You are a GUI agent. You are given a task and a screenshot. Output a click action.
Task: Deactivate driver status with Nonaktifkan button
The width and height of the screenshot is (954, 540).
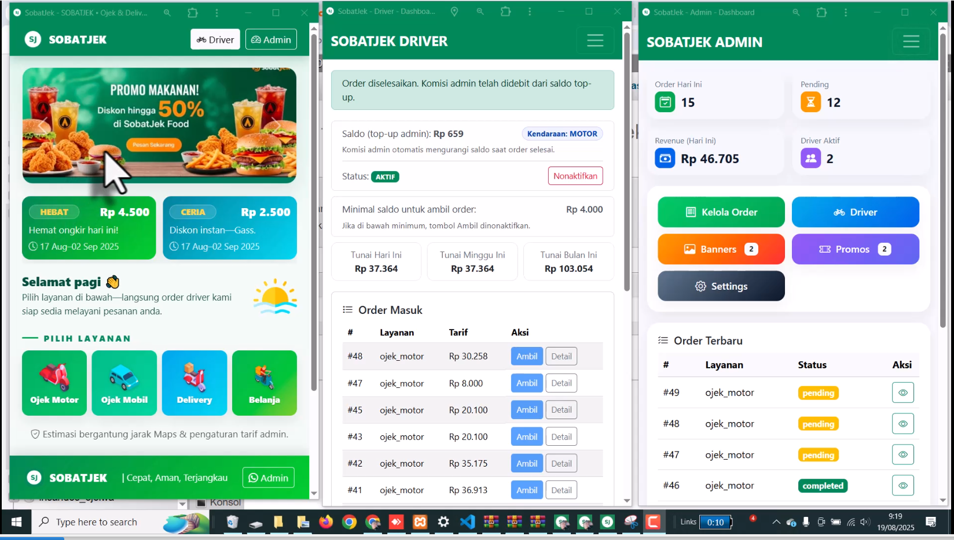575,176
